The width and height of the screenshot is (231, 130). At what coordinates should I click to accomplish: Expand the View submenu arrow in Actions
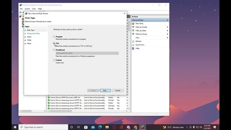coord(167,38)
